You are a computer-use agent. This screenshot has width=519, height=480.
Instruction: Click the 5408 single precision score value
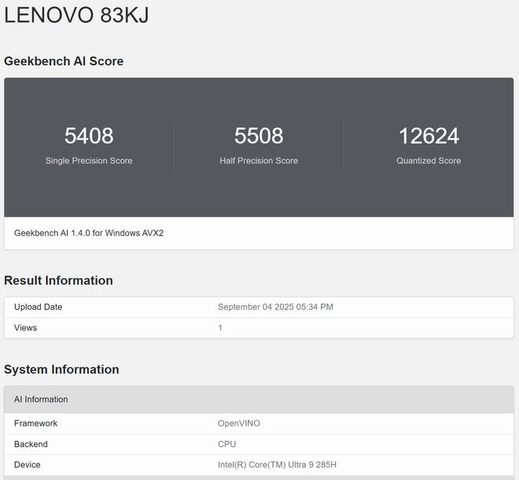[x=89, y=136]
